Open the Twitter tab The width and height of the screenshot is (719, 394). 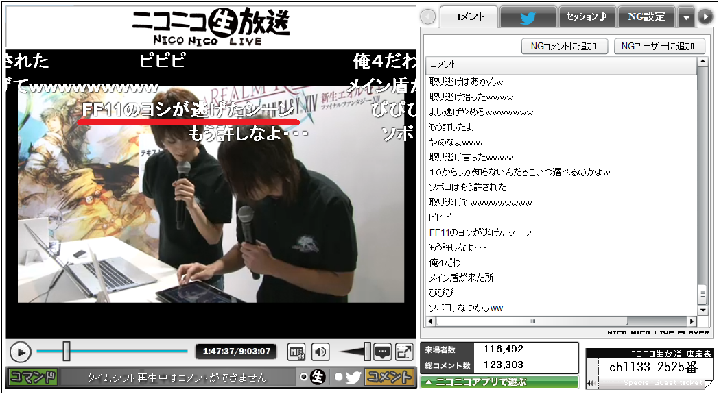[528, 17]
